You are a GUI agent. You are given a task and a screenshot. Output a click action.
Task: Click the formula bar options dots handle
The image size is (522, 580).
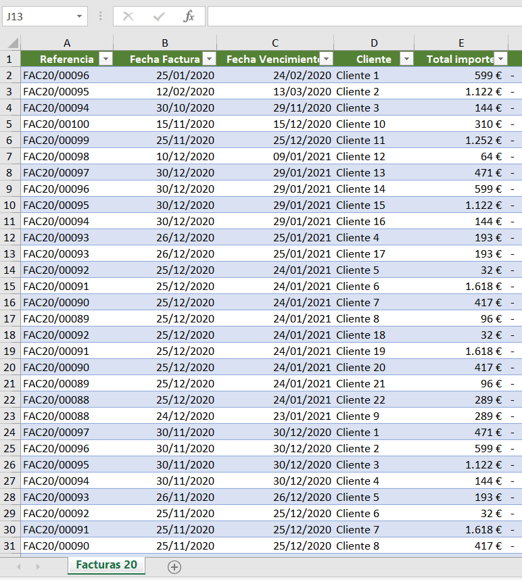click(x=100, y=16)
